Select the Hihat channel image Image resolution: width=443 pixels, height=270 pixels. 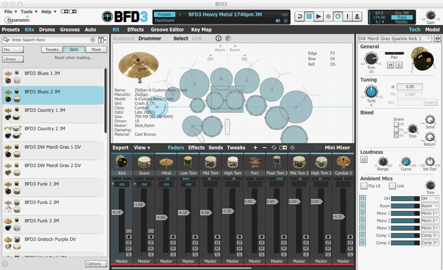pyautogui.click(x=166, y=162)
